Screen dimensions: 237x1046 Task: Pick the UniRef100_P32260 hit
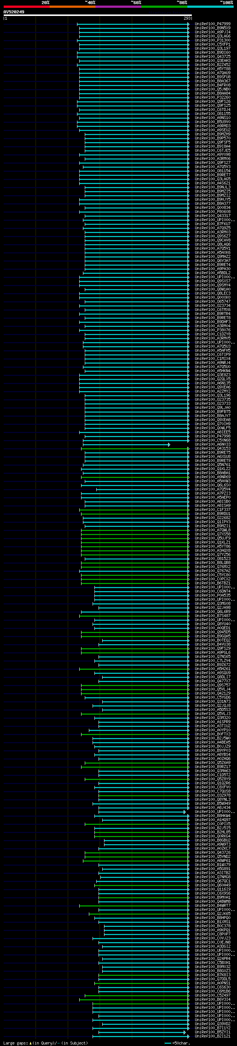pyautogui.click(x=212, y=97)
